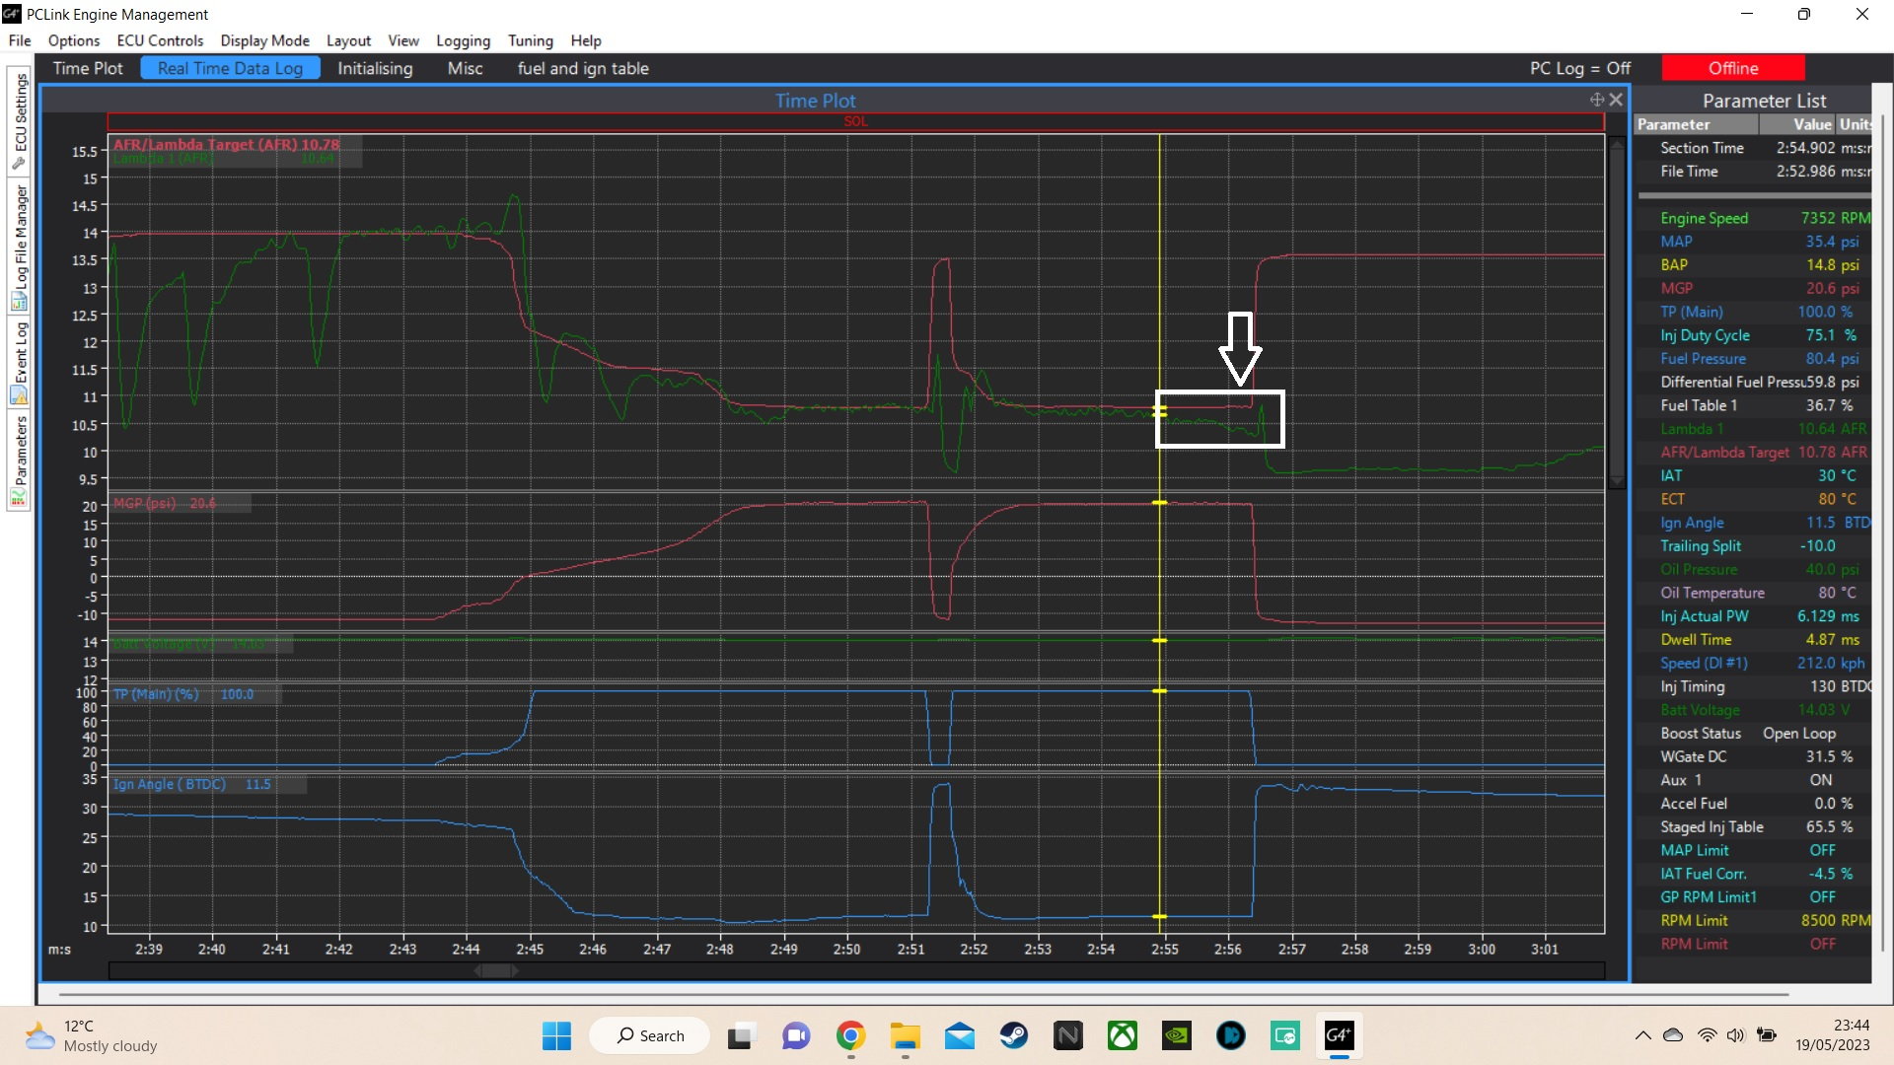Click the Time Plot move/dock icon
The height and width of the screenshot is (1065, 1894).
click(1596, 100)
